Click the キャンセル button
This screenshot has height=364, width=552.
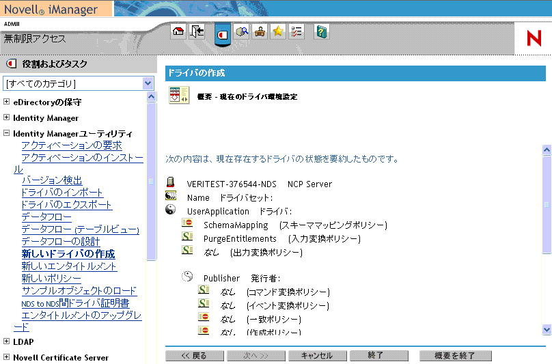318,356
